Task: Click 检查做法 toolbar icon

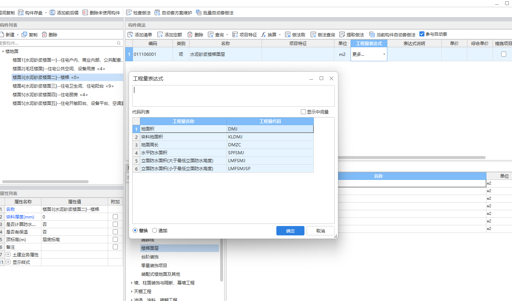Action: tap(129, 13)
